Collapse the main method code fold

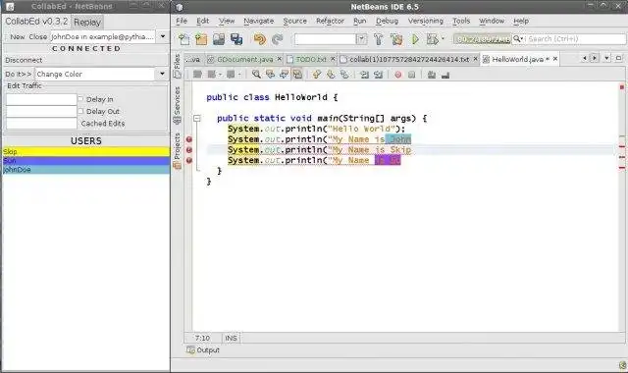tap(196, 118)
